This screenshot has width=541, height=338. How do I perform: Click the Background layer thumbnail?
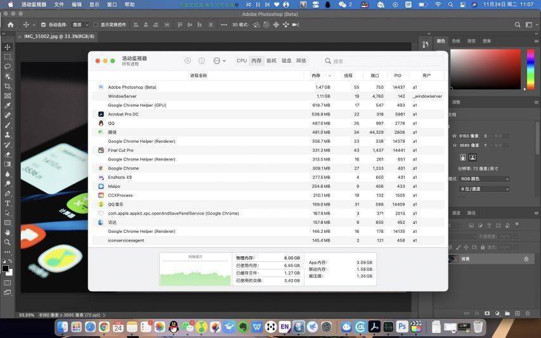click(x=453, y=259)
